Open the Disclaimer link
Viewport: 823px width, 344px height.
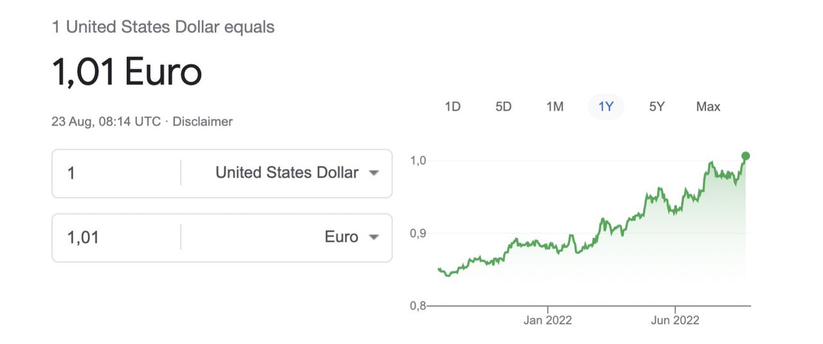(x=203, y=122)
